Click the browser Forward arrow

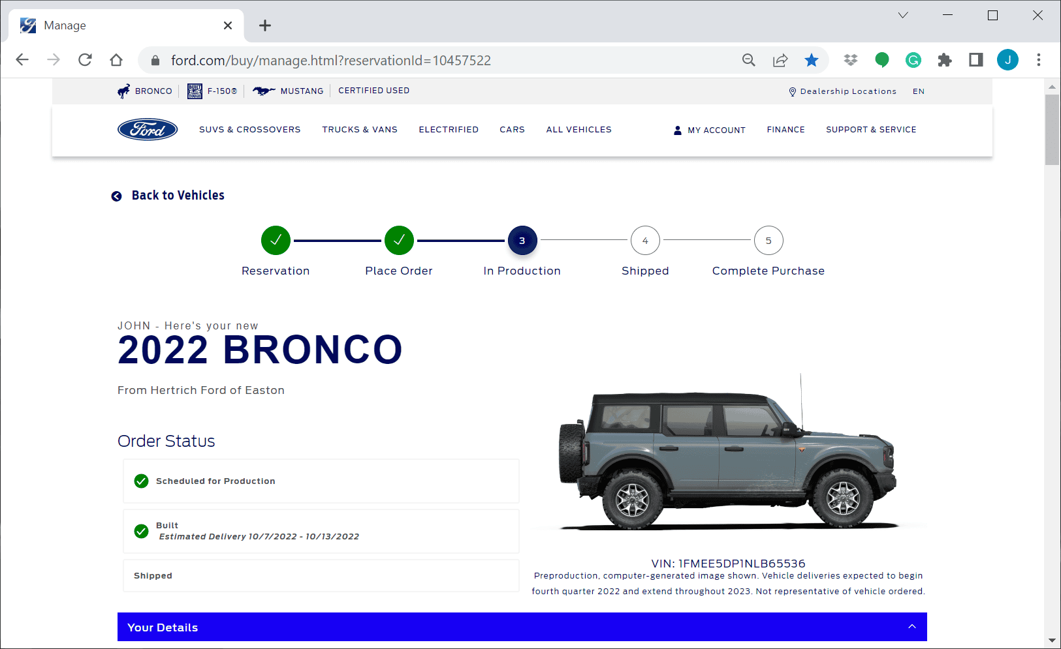pos(54,60)
